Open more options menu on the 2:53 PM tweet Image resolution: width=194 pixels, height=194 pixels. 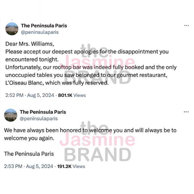pyautogui.click(x=186, y=112)
